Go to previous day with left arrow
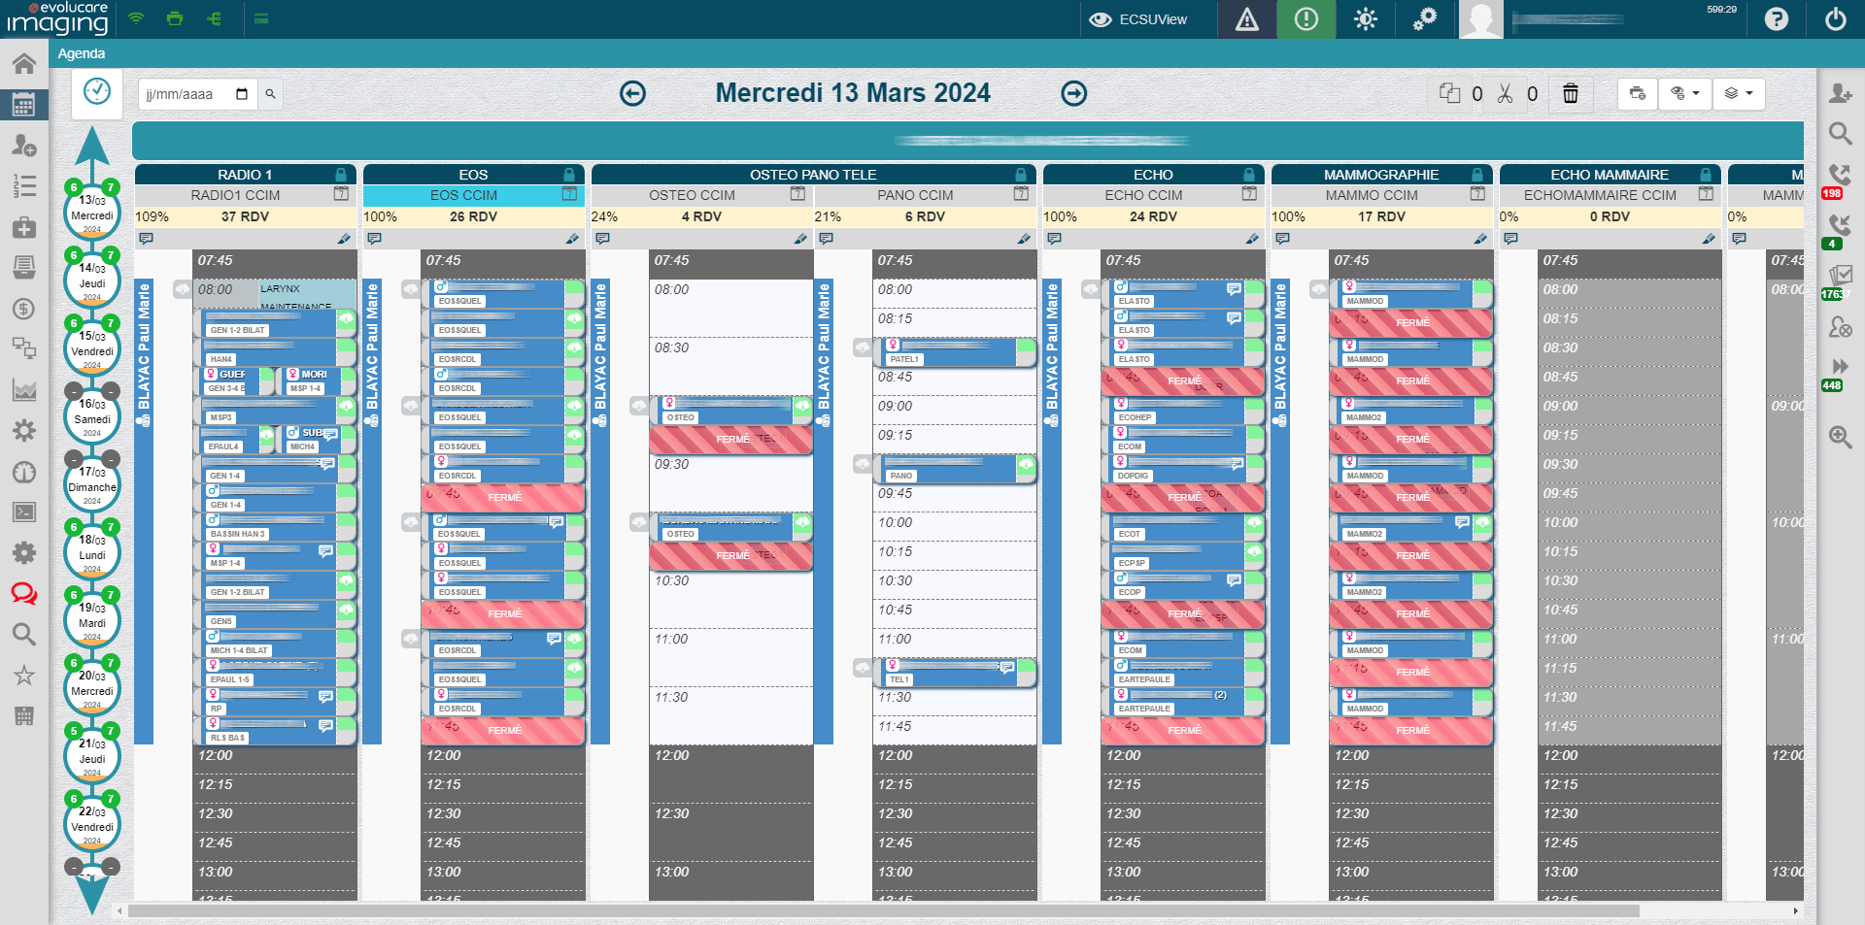 pos(632,93)
